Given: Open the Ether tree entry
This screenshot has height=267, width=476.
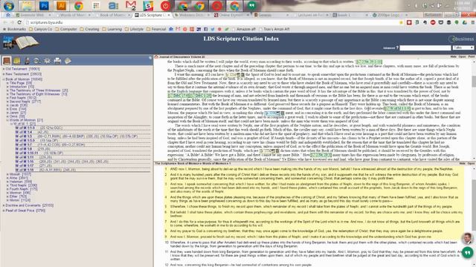Looking at the screenshot, I should (x=18, y=196).
